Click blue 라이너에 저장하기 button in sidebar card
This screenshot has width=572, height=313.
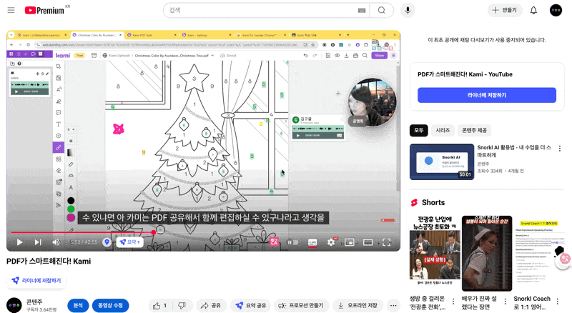[487, 95]
